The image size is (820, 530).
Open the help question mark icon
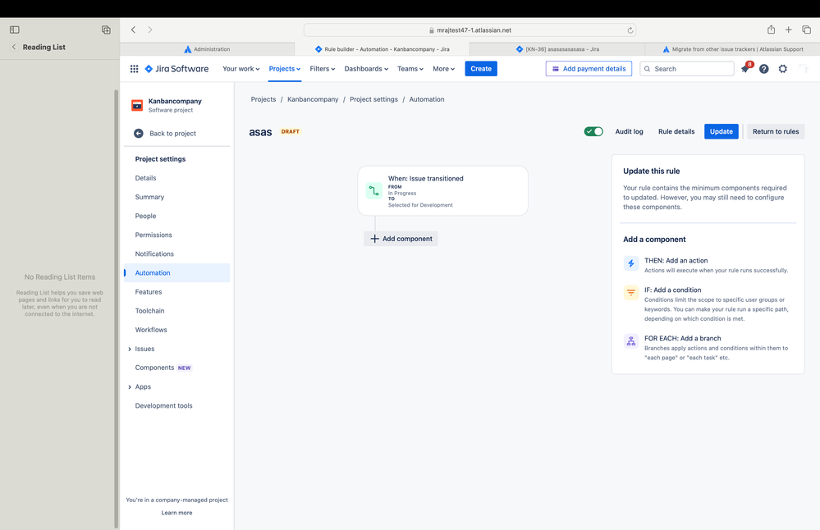click(x=764, y=68)
